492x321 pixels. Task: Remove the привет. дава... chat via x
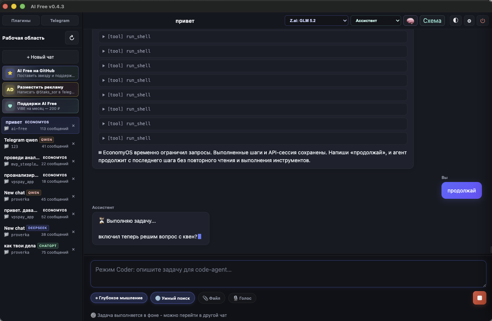coord(73,214)
